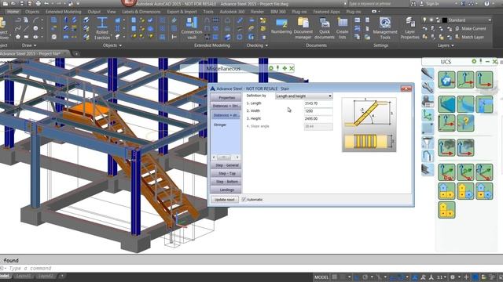Click the stair diagram preview image

[x=369, y=125]
